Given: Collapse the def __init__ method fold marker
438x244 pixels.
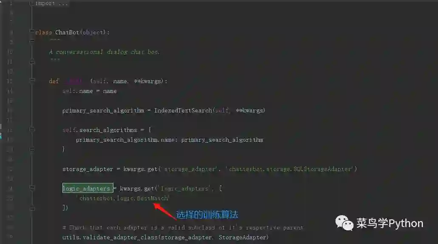Looking at the screenshot, I should [32, 80].
